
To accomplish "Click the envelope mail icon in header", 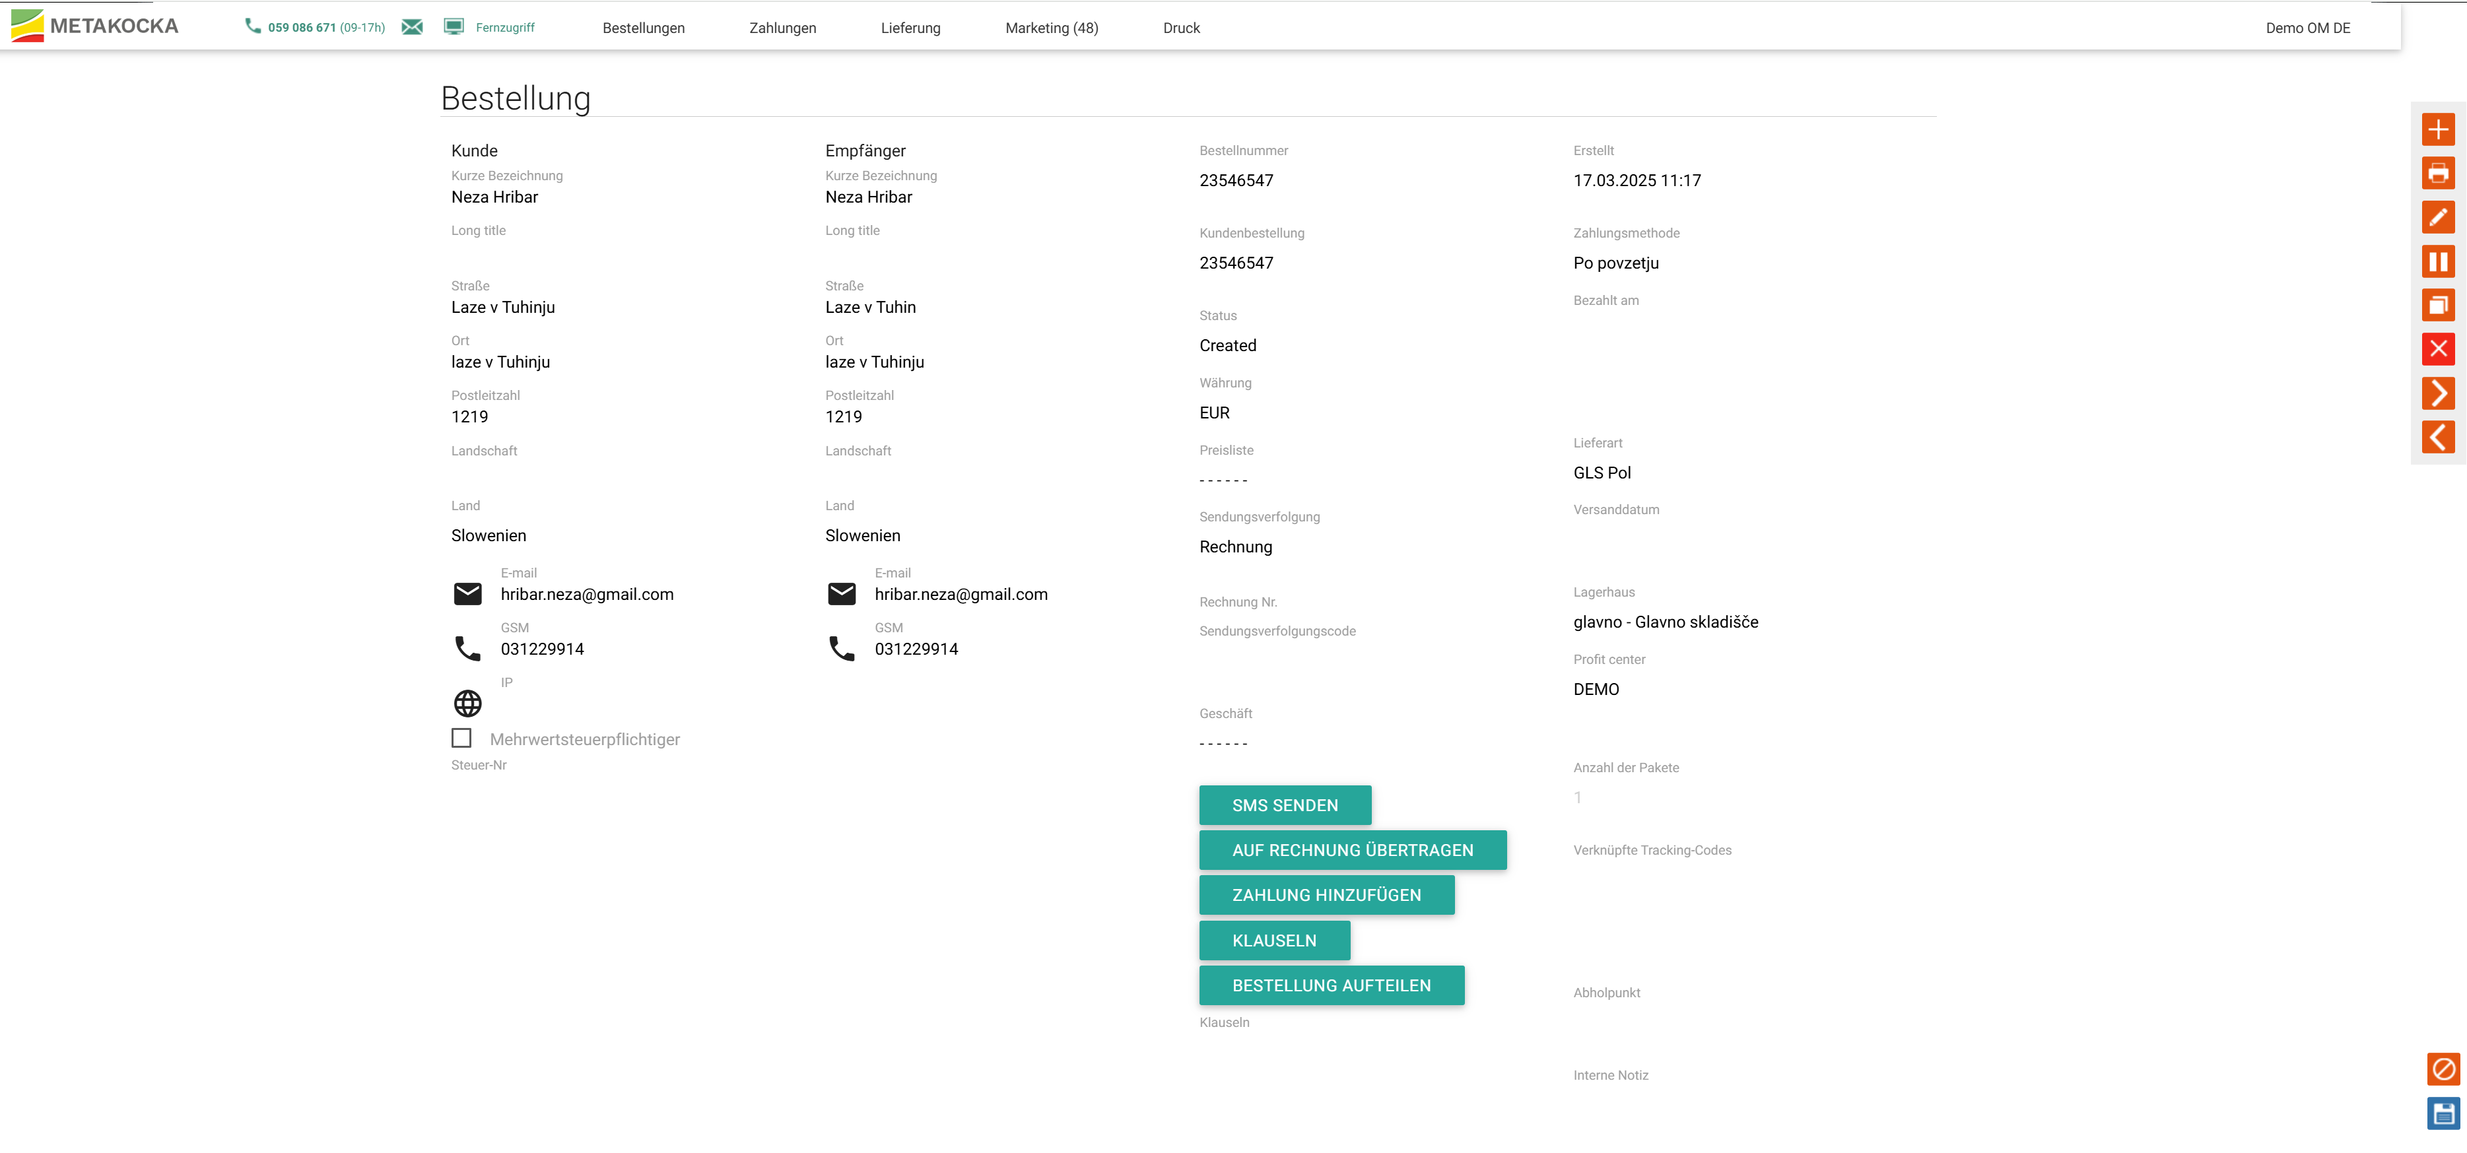I will tap(412, 27).
